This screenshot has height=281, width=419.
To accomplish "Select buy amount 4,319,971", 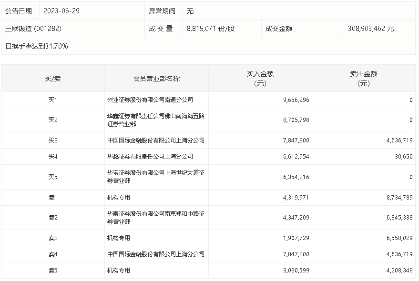I will [296, 198].
